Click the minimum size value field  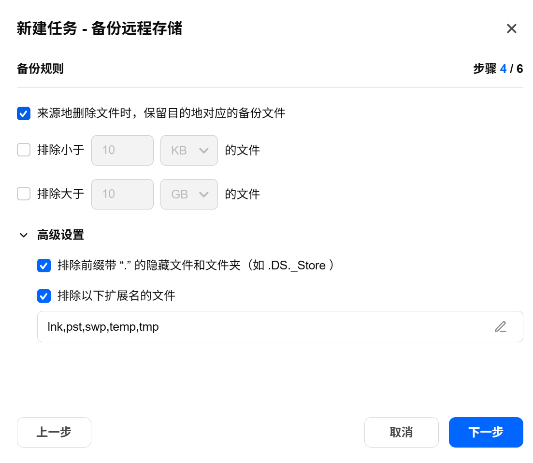coord(122,150)
